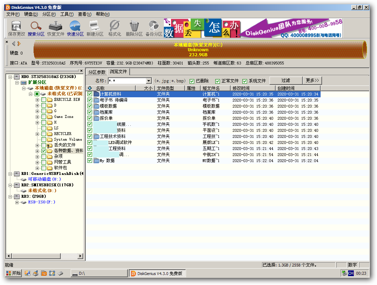Screen dimensions: 377x285
Task: Uncheck the 计算机资料 row checkbox
Action: coord(90,94)
